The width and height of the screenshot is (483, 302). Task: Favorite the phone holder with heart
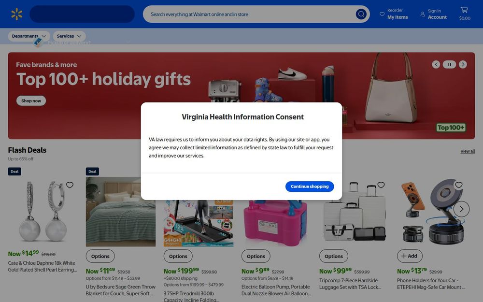[x=459, y=185]
